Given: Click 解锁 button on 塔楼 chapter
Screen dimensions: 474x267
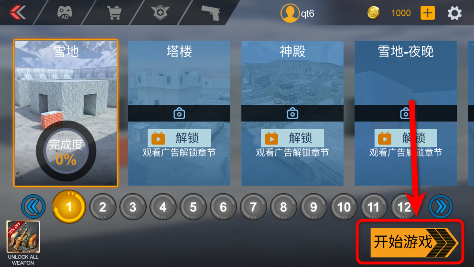Looking at the screenshot, I should (x=179, y=138).
